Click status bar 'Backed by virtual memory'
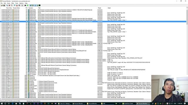The height and width of the screenshot is (105, 188). click(x=33, y=101)
